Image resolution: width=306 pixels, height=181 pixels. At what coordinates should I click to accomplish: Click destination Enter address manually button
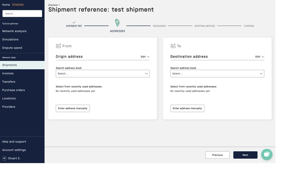point(187,108)
